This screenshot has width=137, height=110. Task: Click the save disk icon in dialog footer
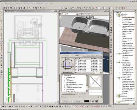[x=97, y=101]
